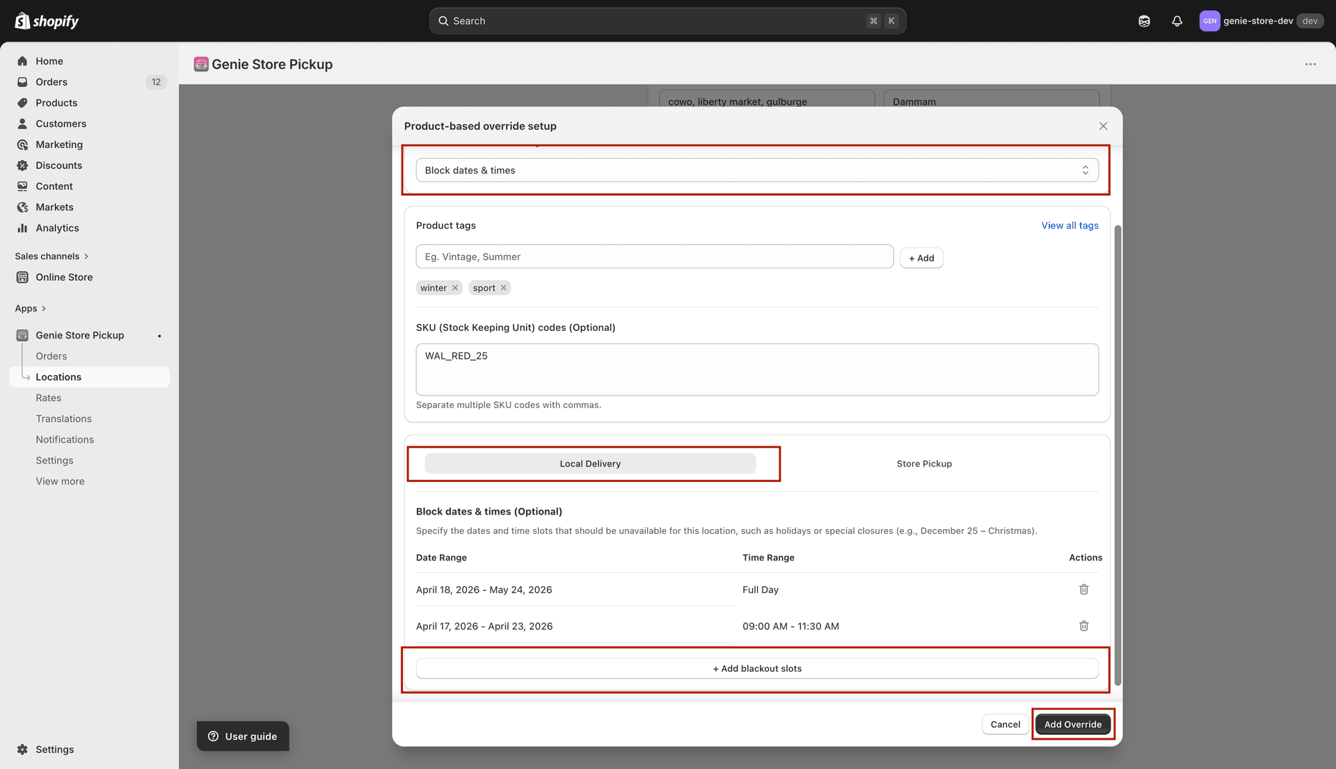The width and height of the screenshot is (1336, 769).
Task: Click the + Add blackout slots button
Action: (757, 669)
